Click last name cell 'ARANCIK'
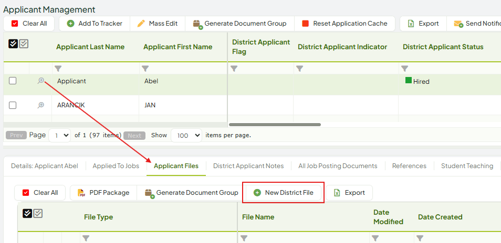Viewport: 501px width, 243px height. click(71, 105)
